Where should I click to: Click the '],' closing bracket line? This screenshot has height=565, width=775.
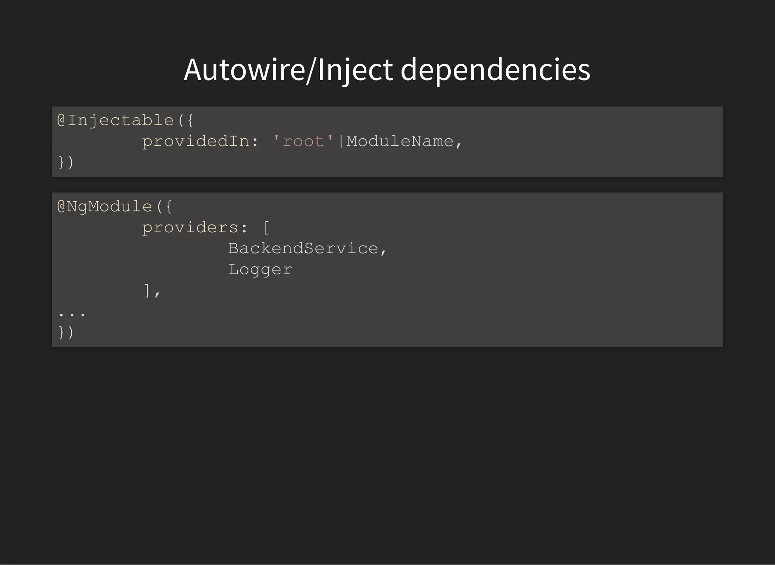click(x=152, y=291)
